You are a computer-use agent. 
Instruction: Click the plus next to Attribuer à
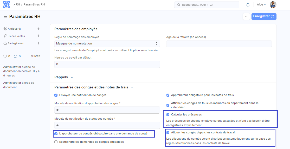[x=38, y=29]
